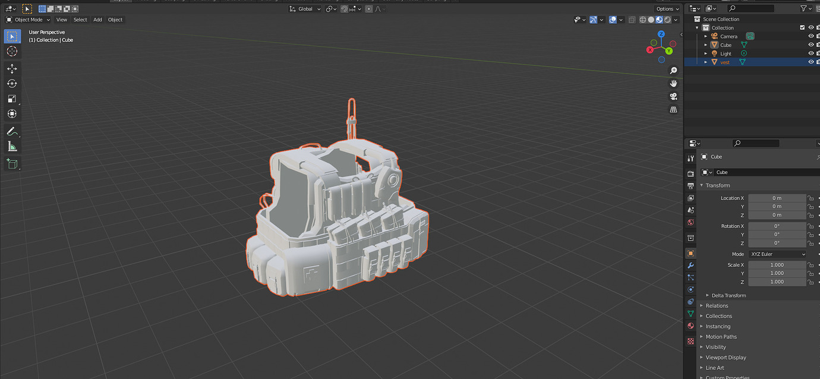The width and height of the screenshot is (820, 379).
Task: Click the pan hand viewport control
Action: click(673, 83)
